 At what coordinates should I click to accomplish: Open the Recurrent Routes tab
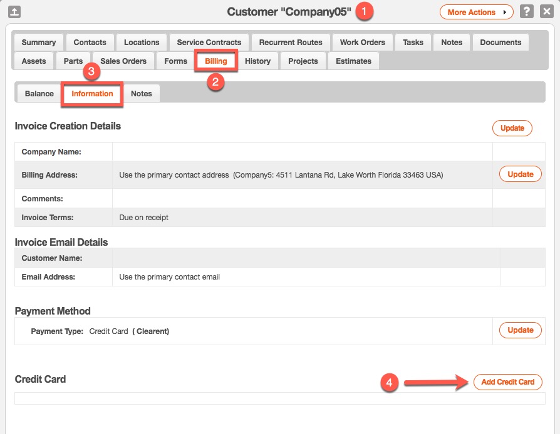[291, 43]
